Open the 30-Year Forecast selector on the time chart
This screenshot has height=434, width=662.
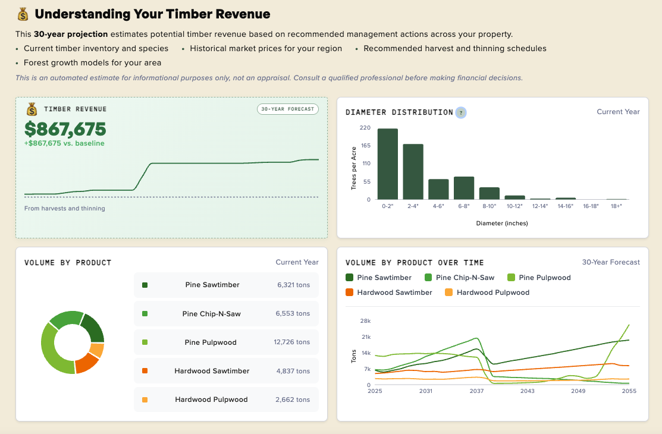tap(610, 262)
